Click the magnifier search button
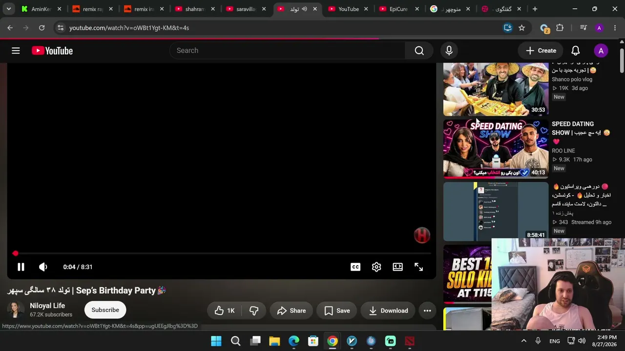Screen dimensions: 625x351 pos(419,51)
